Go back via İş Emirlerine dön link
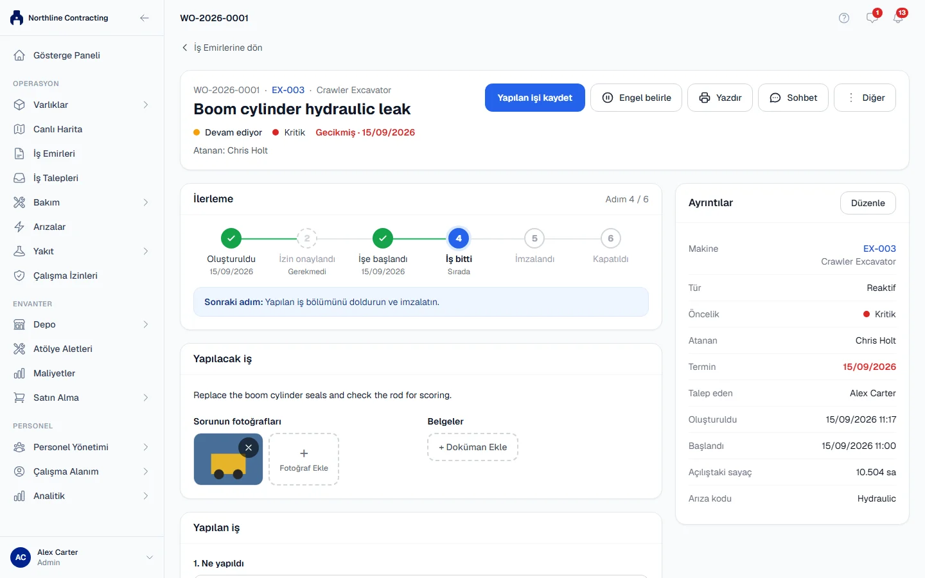The width and height of the screenshot is (925, 578). pyautogui.click(x=222, y=48)
